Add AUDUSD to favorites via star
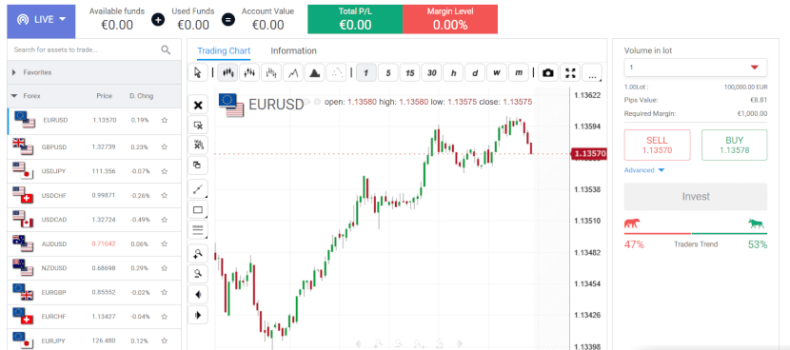Image resolution: width=790 pixels, height=350 pixels. click(x=165, y=243)
